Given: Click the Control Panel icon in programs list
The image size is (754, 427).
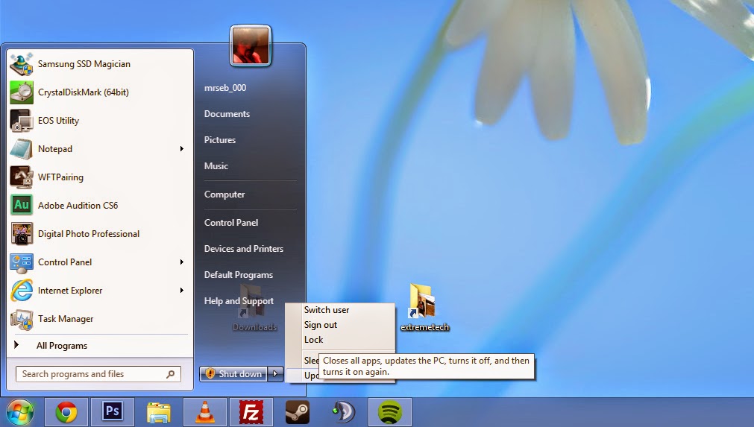Looking at the screenshot, I should click(22, 262).
